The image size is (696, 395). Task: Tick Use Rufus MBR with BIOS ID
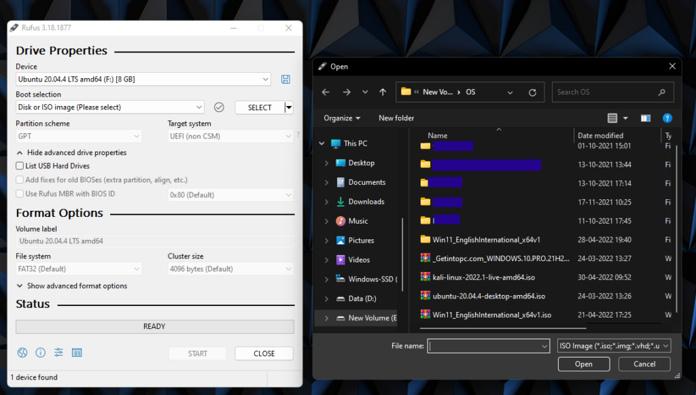[20, 194]
